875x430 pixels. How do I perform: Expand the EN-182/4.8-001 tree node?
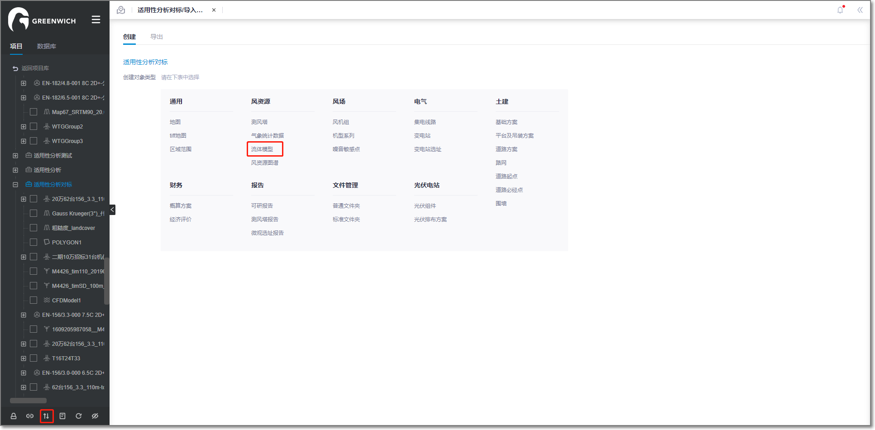pyautogui.click(x=24, y=83)
